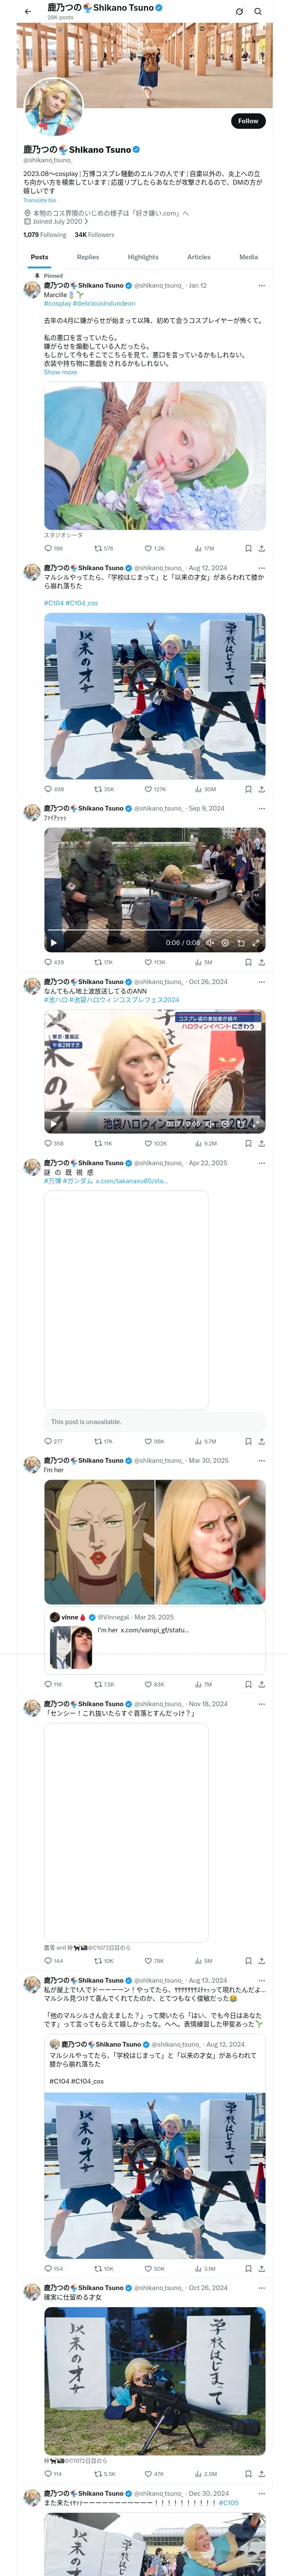The height and width of the screenshot is (2576, 289).
Task: Open the Marcille cosplay photo with flowers
Action: (155, 456)
